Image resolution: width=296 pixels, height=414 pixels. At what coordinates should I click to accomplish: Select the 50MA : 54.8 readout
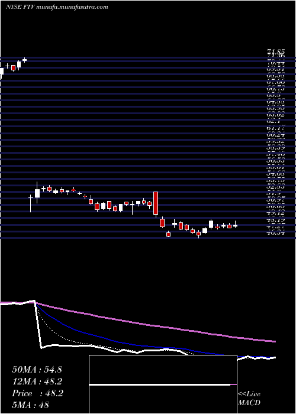click(37, 370)
